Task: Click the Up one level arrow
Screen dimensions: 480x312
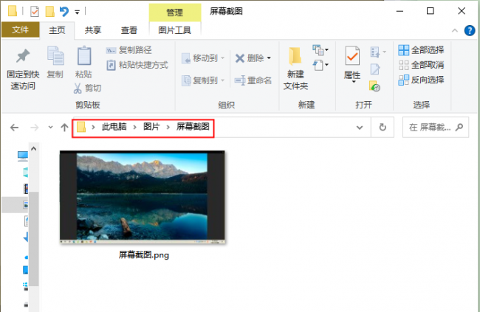Action: 64,128
